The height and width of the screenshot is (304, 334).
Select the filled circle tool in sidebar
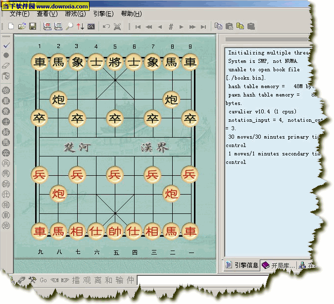tap(6, 55)
